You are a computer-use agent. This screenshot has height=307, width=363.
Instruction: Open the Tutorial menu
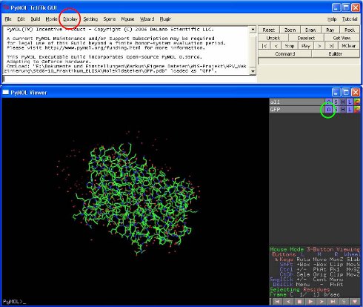point(350,19)
